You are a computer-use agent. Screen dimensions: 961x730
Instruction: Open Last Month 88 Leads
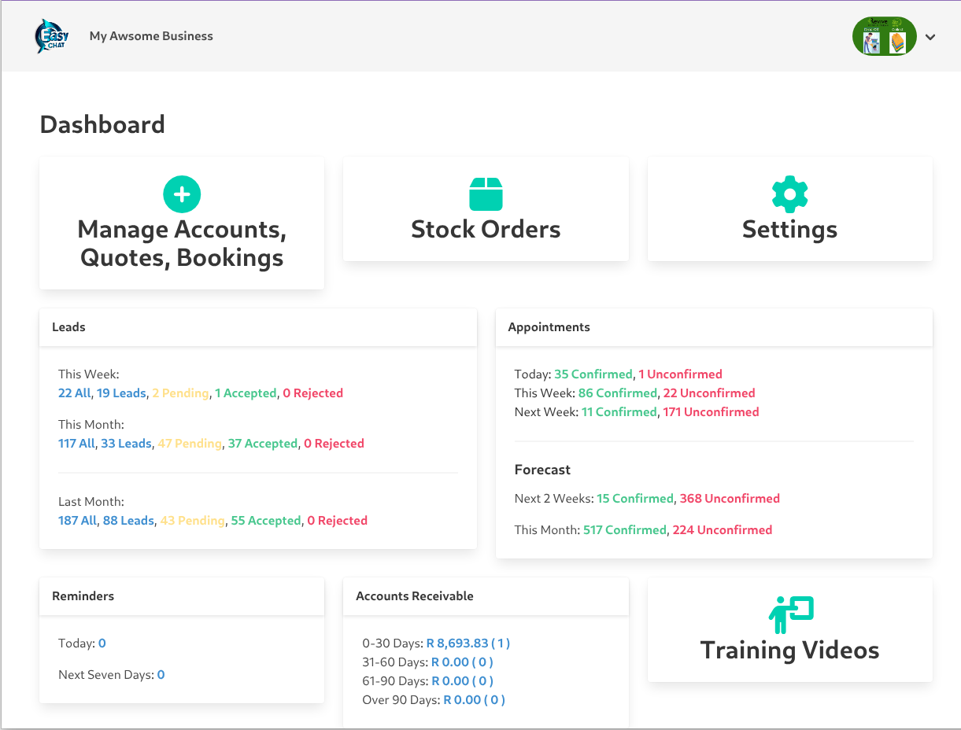click(x=128, y=521)
